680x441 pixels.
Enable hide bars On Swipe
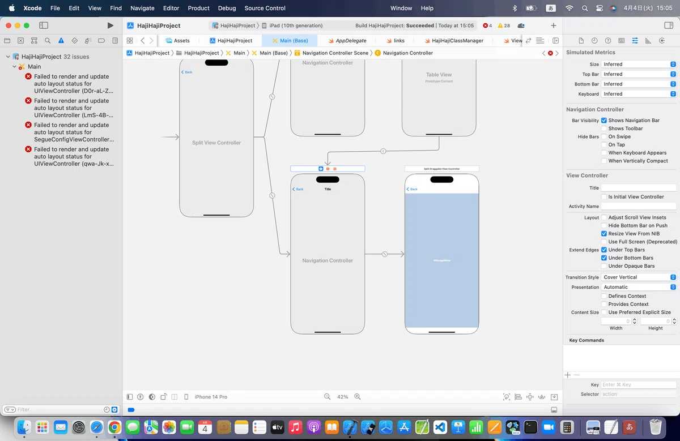tap(604, 136)
